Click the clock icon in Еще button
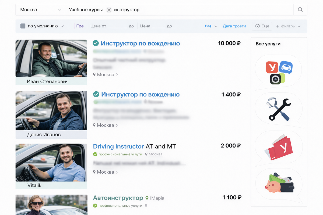 [x=257, y=26]
